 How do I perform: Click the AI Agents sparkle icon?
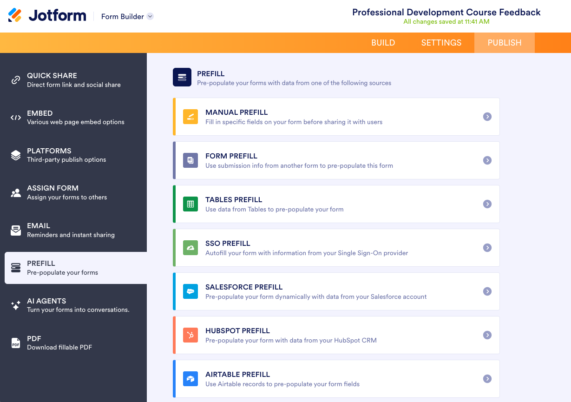[16, 305]
